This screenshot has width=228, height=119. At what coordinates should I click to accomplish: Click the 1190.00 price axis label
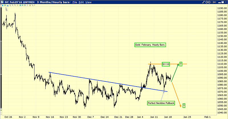click(222, 8)
